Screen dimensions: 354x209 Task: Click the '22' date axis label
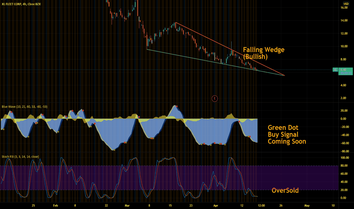(x=106, y=206)
